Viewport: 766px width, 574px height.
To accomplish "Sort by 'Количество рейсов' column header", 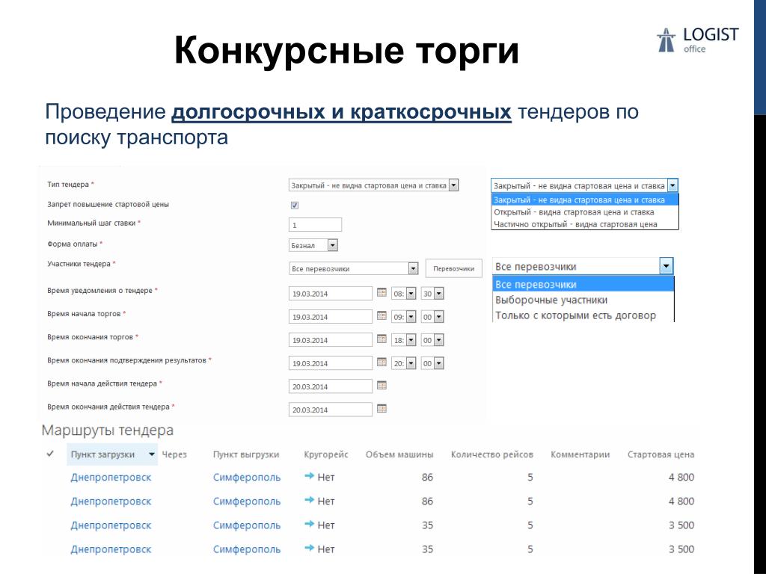I will pos(491,454).
